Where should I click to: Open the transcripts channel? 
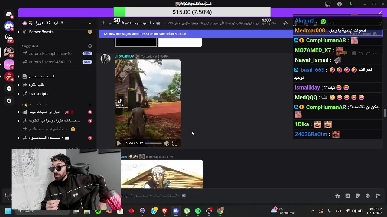point(57,93)
